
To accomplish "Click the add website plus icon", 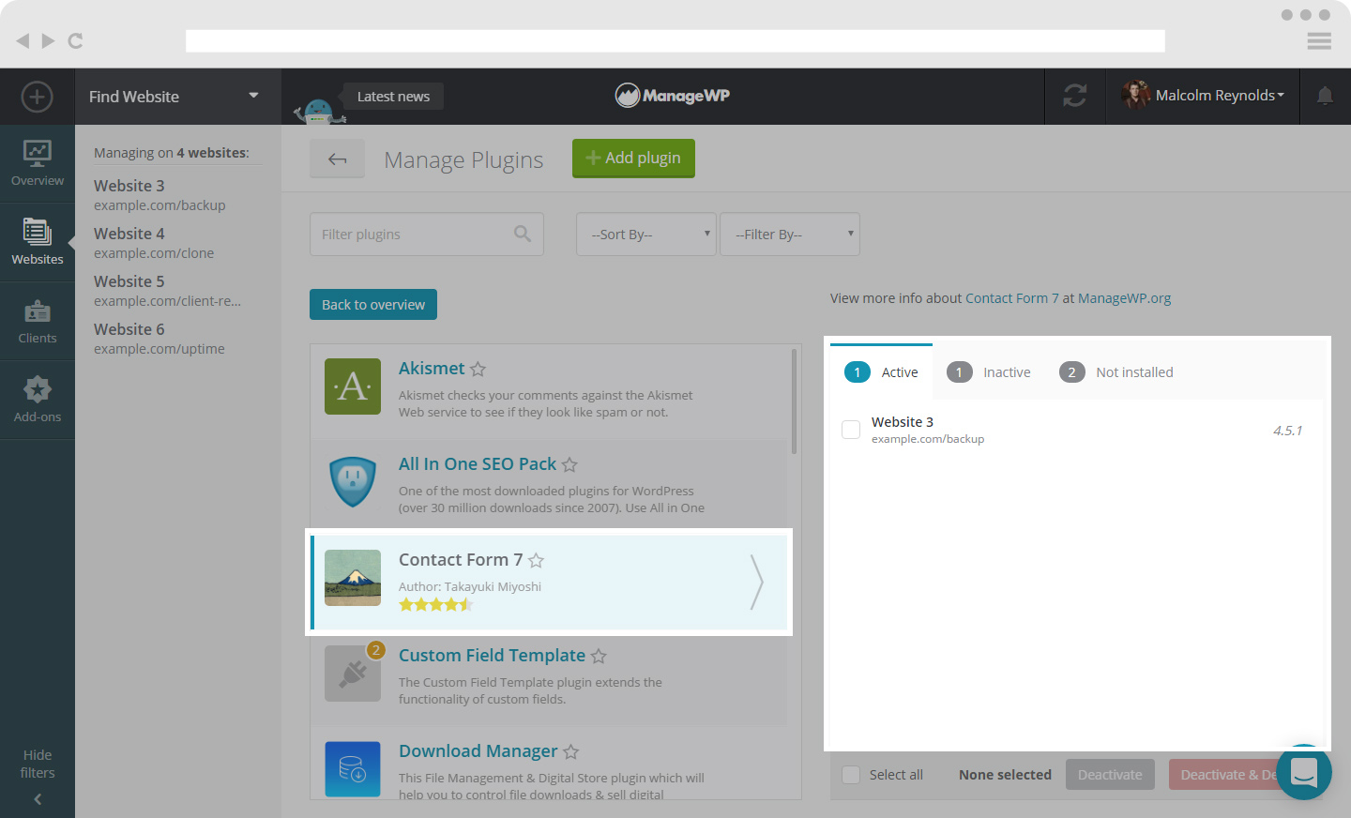I will pyautogui.click(x=38, y=97).
